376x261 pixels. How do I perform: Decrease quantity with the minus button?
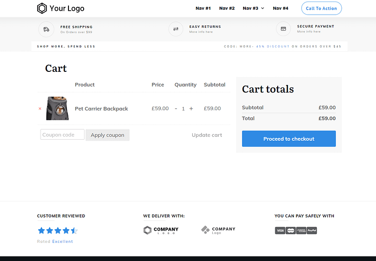[176, 109]
